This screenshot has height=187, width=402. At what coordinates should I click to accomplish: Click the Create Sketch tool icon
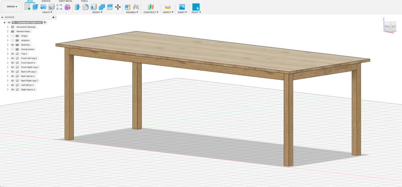click(x=27, y=7)
